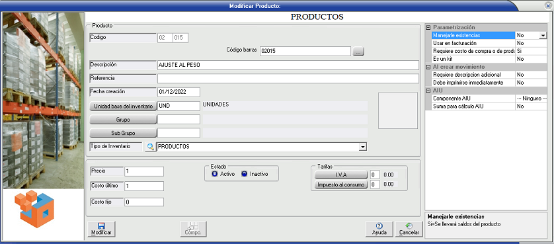Collapse the Parametrización section

point(428,28)
